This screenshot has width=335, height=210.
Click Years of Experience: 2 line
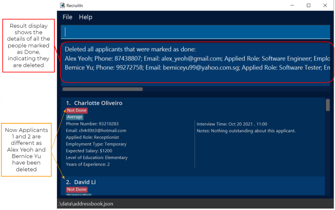(x=88, y=164)
